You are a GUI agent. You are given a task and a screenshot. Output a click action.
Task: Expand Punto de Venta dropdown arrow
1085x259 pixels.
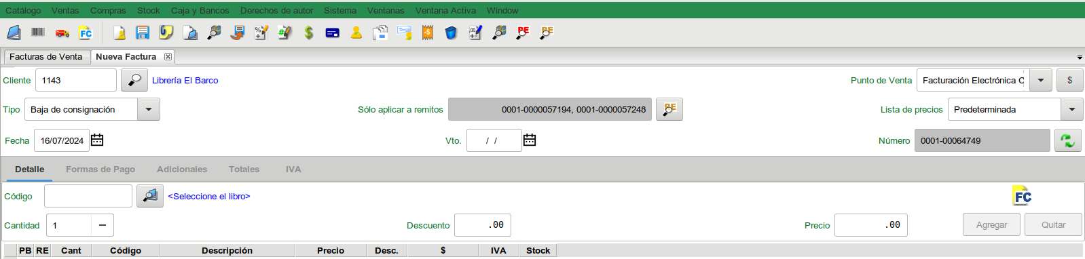click(x=1041, y=80)
